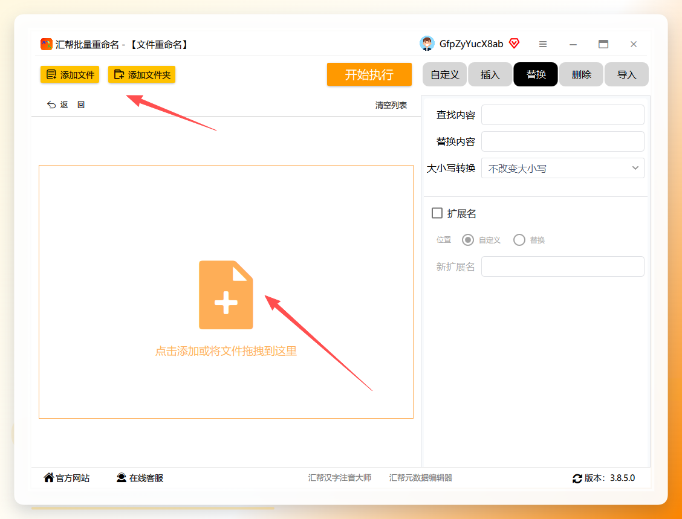Click the 新扩展名 input field
Image resolution: width=682 pixels, height=519 pixels.
(x=562, y=266)
